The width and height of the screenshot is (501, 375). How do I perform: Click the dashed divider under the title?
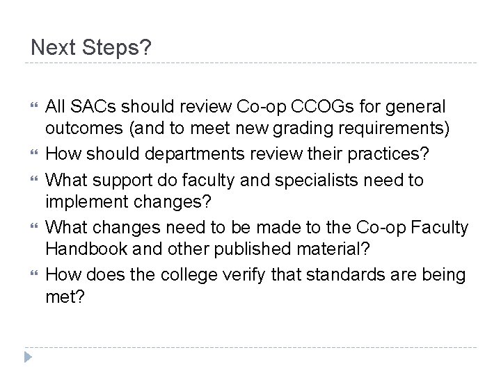tap(250, 64)
